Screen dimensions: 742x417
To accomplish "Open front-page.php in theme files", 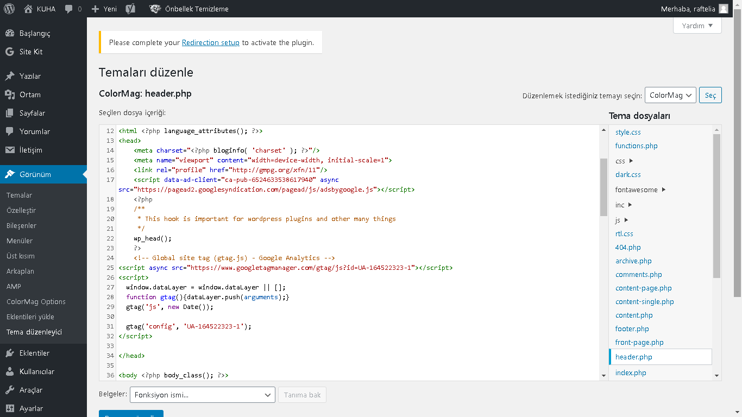I will click(x=639, y=342).
